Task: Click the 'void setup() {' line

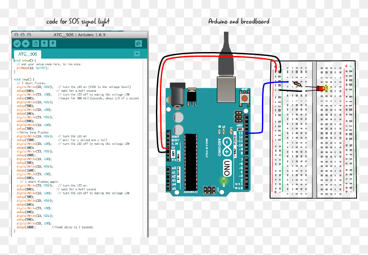Action: click(25, 60)
